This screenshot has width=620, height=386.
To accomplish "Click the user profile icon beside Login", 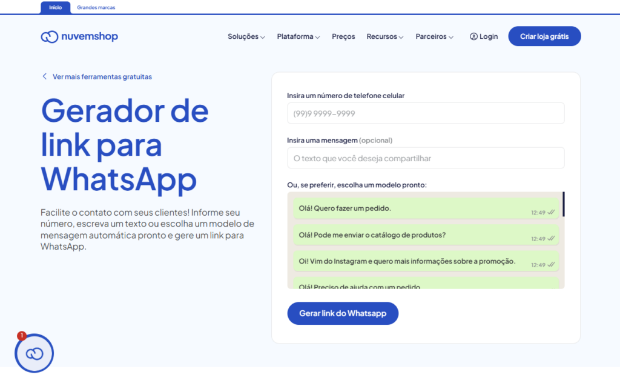I will point(473,36).
